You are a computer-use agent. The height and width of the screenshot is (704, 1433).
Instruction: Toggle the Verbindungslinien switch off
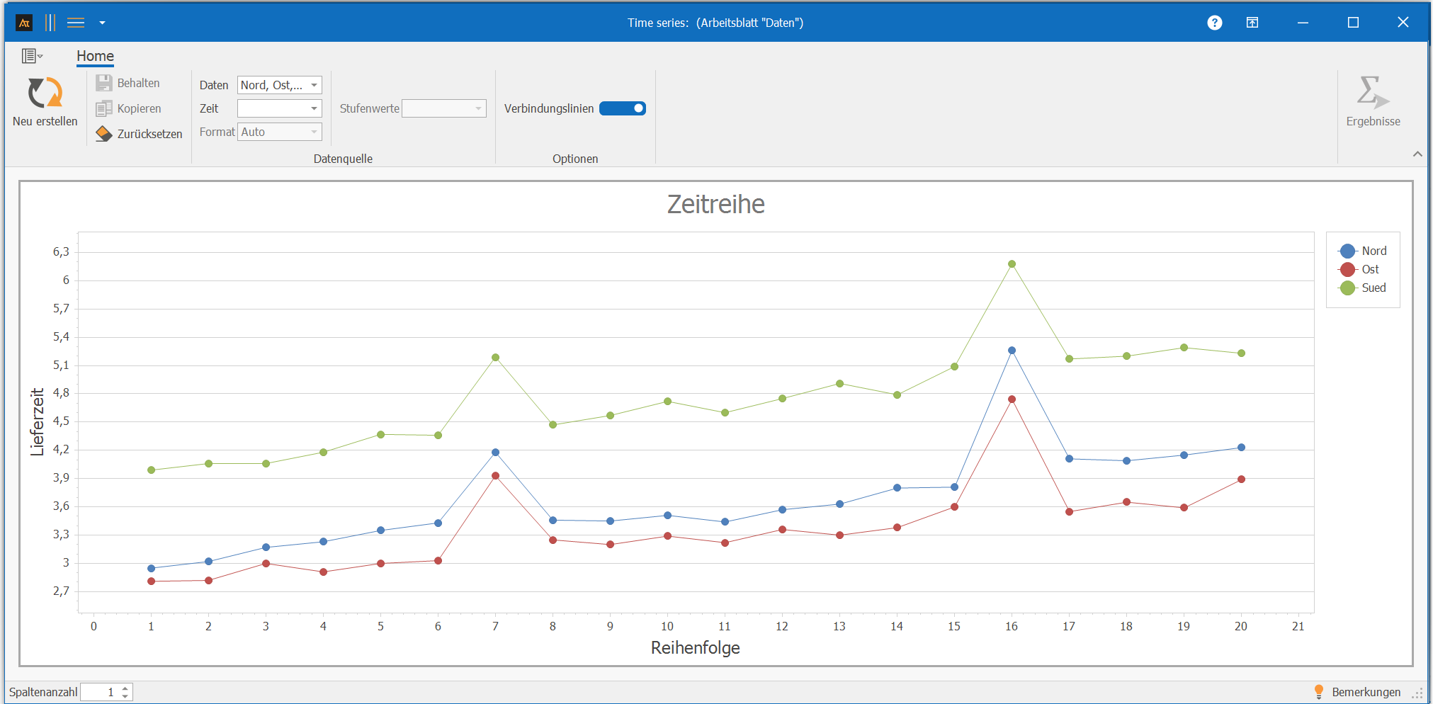pyautogui.click(x=622, y=108)
